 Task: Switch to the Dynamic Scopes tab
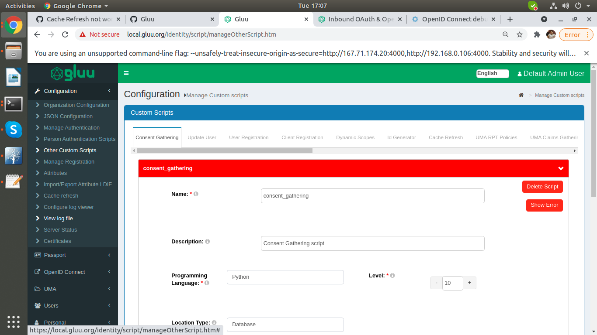355,137
